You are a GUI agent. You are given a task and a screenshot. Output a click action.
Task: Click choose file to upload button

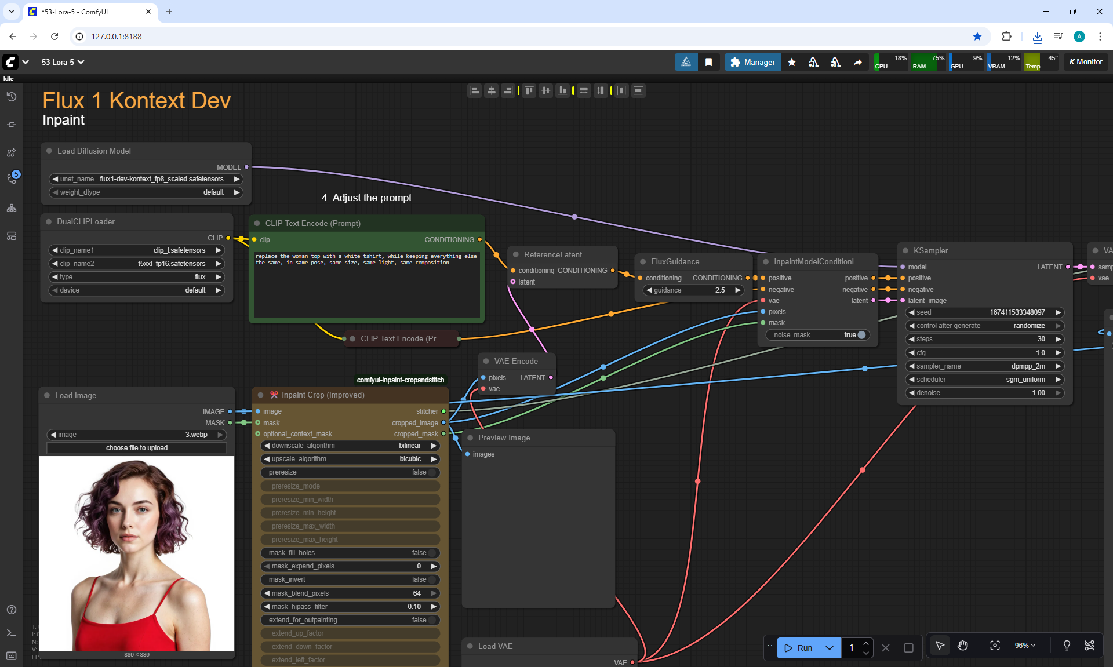137,448
